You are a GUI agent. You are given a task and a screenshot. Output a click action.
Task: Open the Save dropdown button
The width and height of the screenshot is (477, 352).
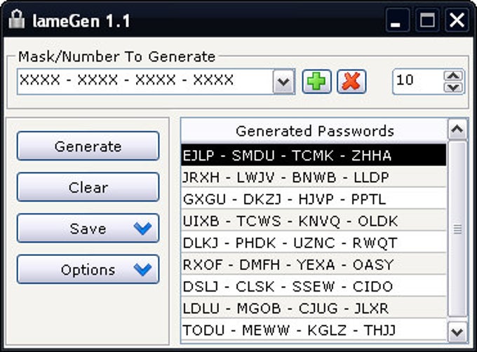[88, 228]
